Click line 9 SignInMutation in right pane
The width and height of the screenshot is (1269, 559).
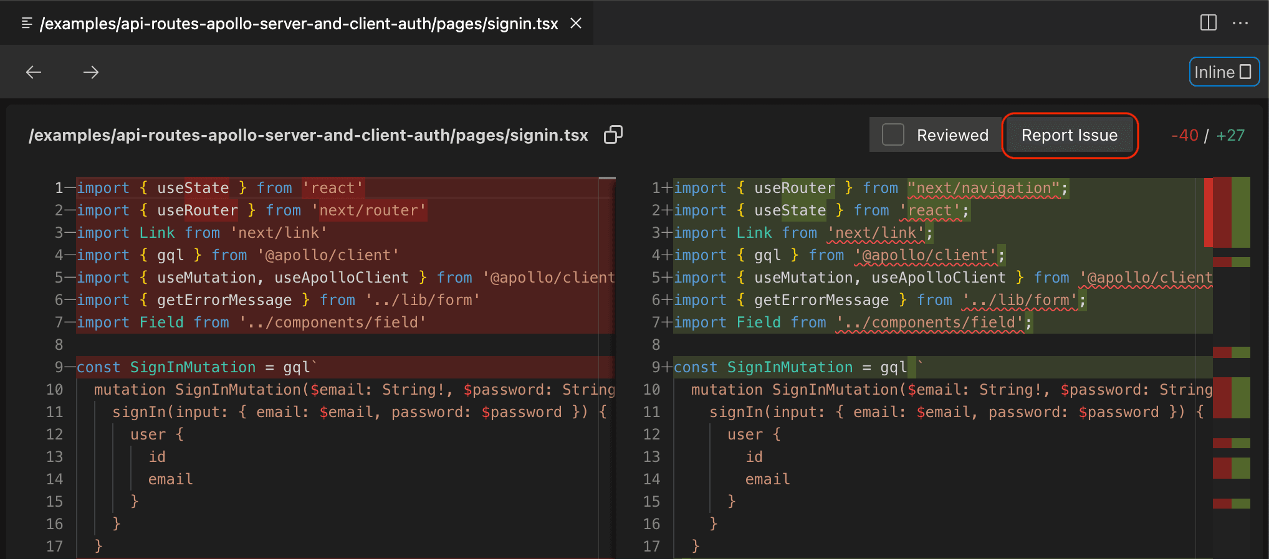coord(789,367)
